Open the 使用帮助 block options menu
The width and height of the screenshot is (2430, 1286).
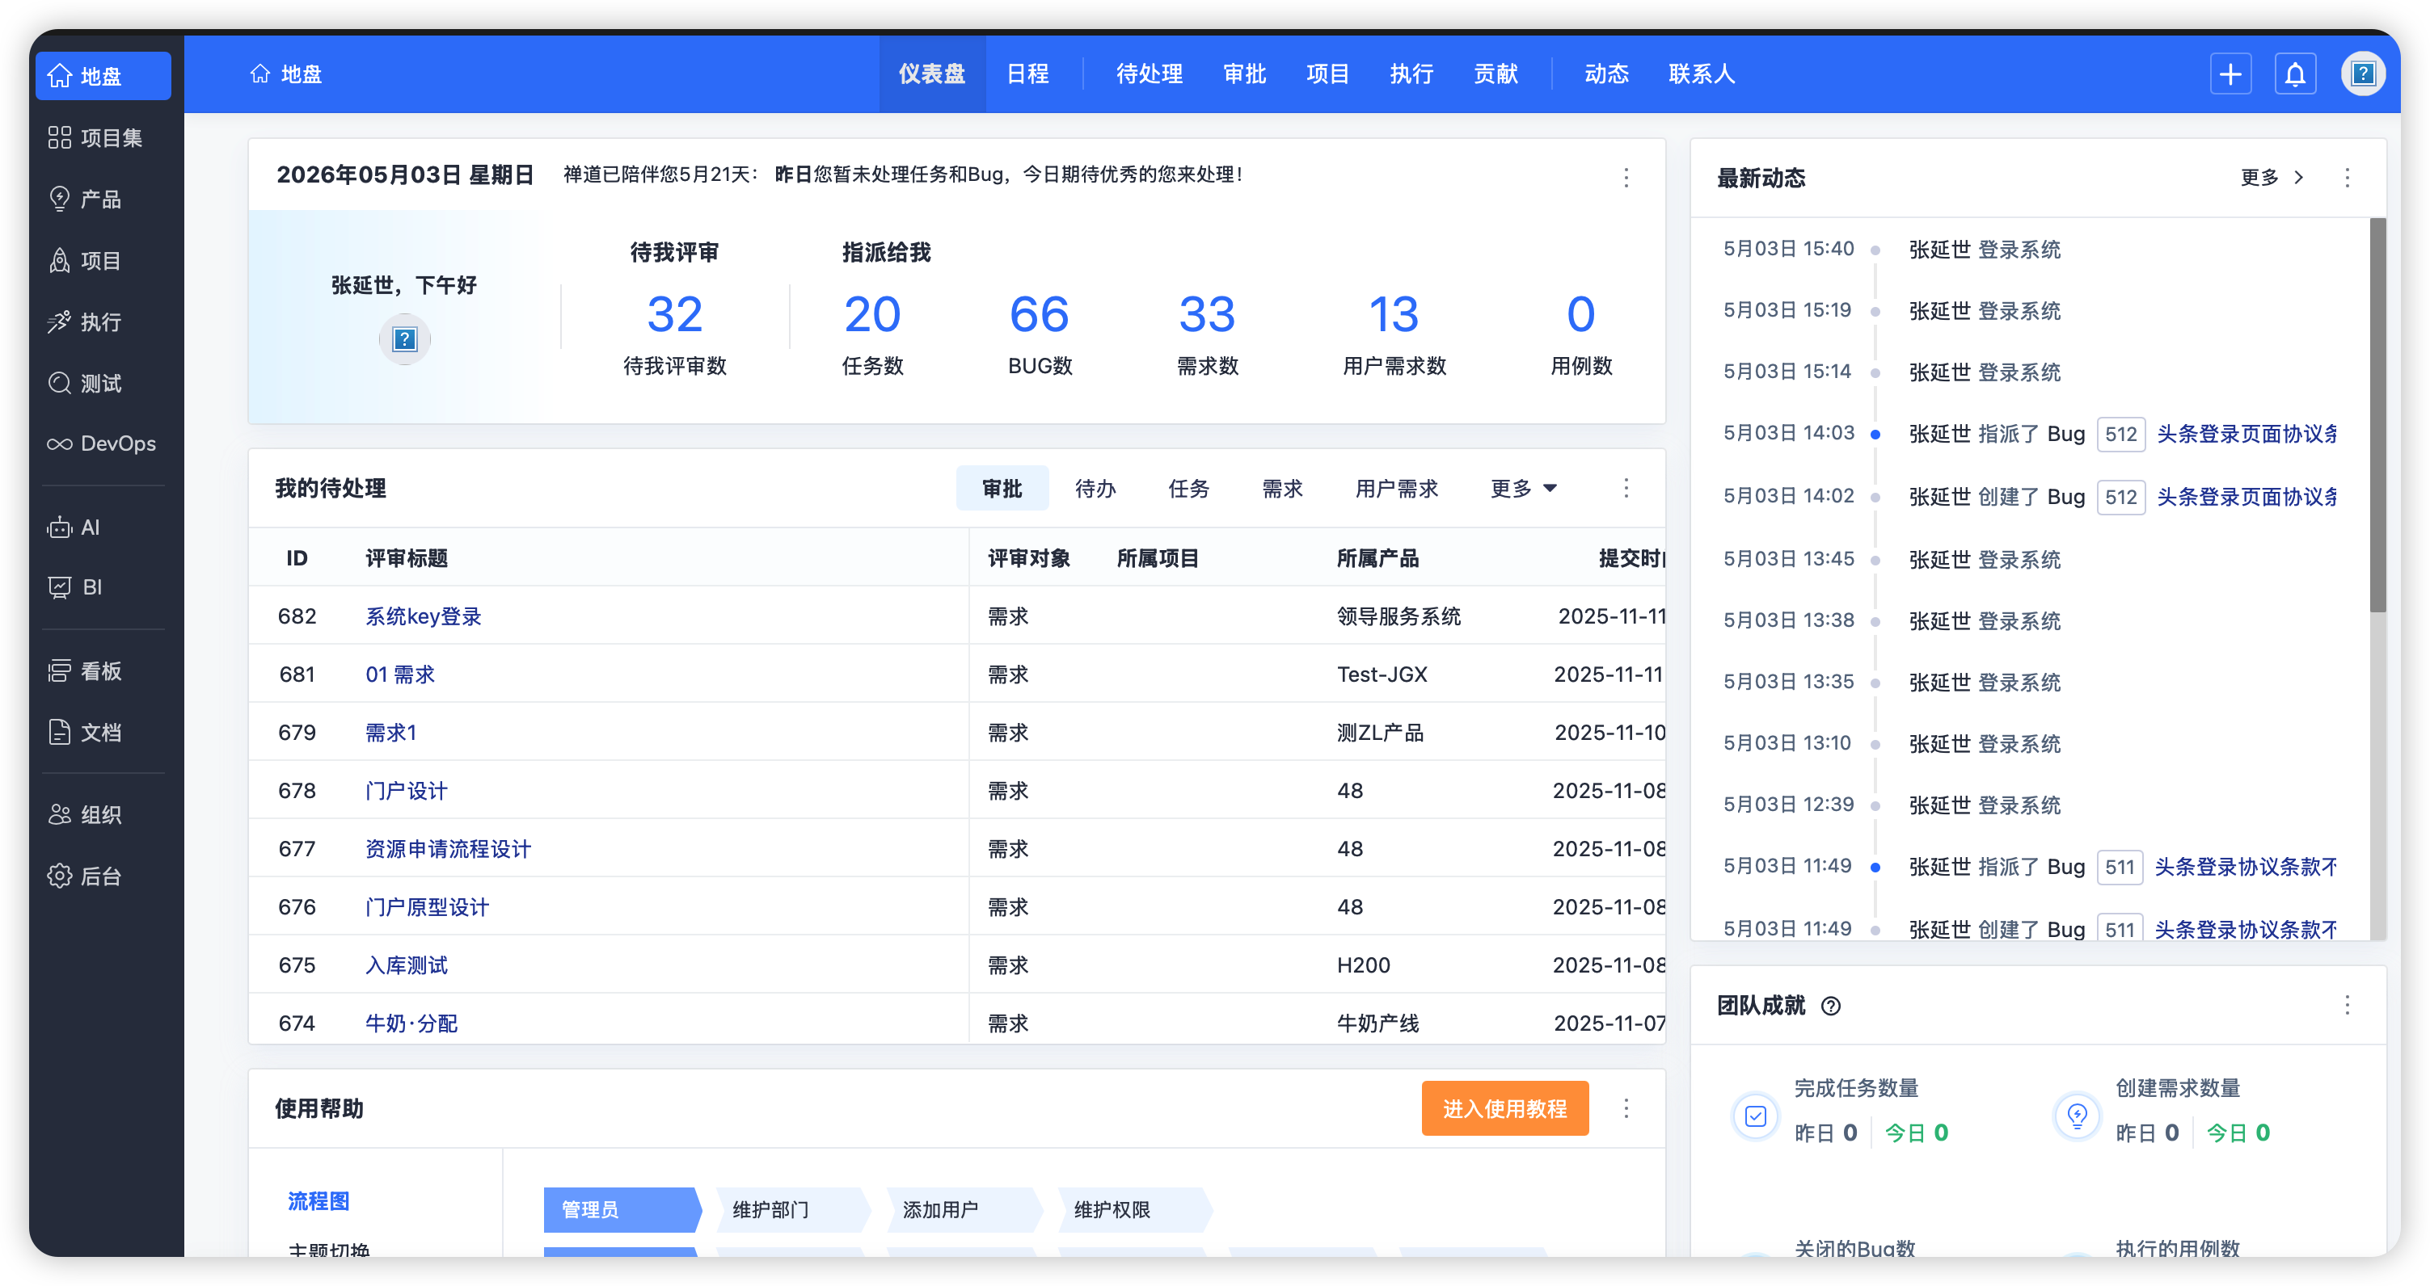pyautogui.click(x=1626, y=1107)
